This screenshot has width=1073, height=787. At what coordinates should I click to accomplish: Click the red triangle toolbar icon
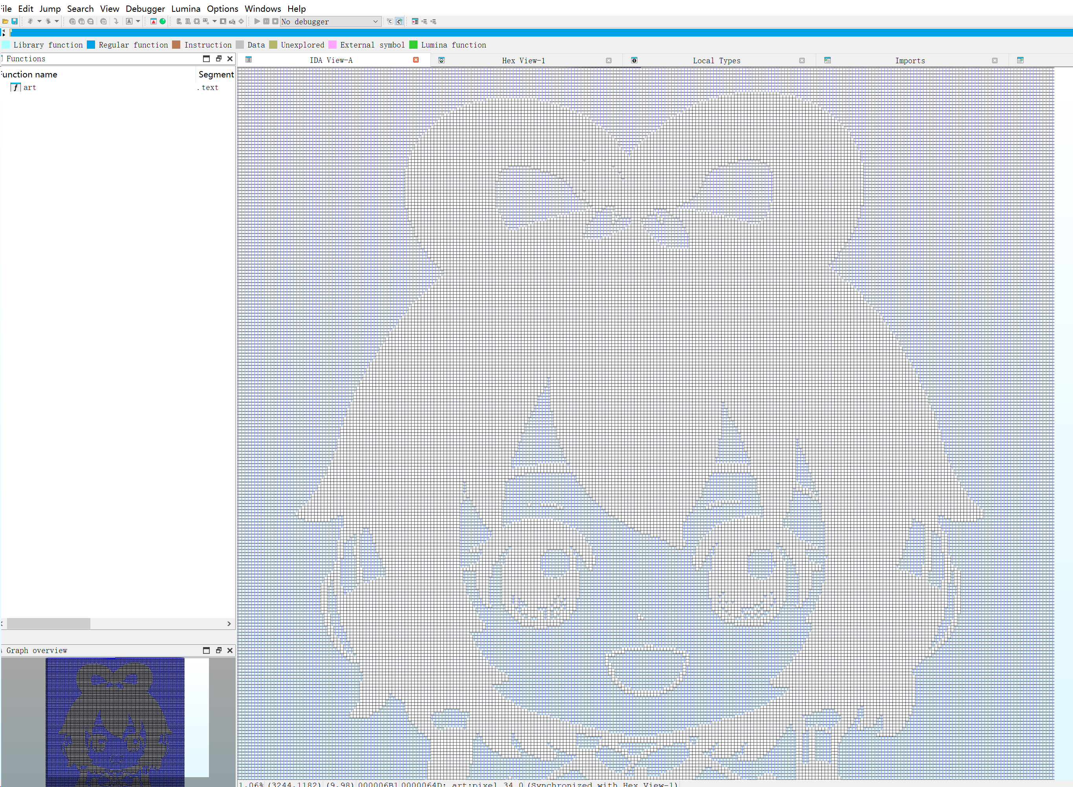(x=153, y=22)
